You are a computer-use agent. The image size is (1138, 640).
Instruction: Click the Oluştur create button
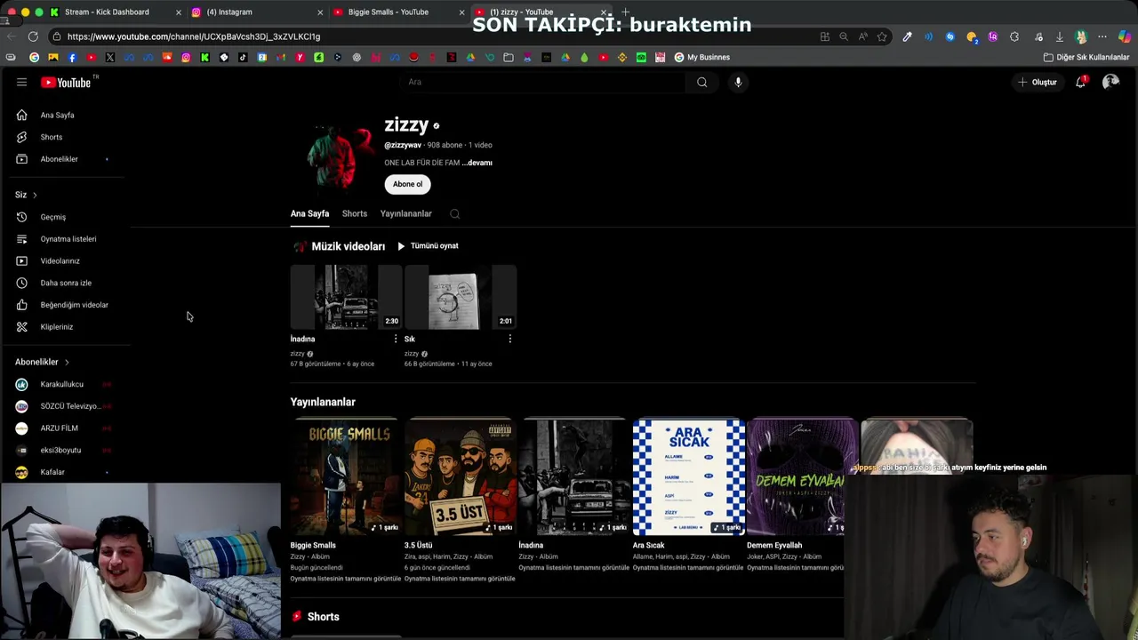(x=1038, y=82)
